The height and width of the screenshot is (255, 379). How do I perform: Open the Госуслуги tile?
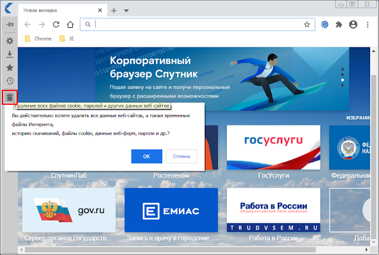pyautogui.click(x=274, y=147)
